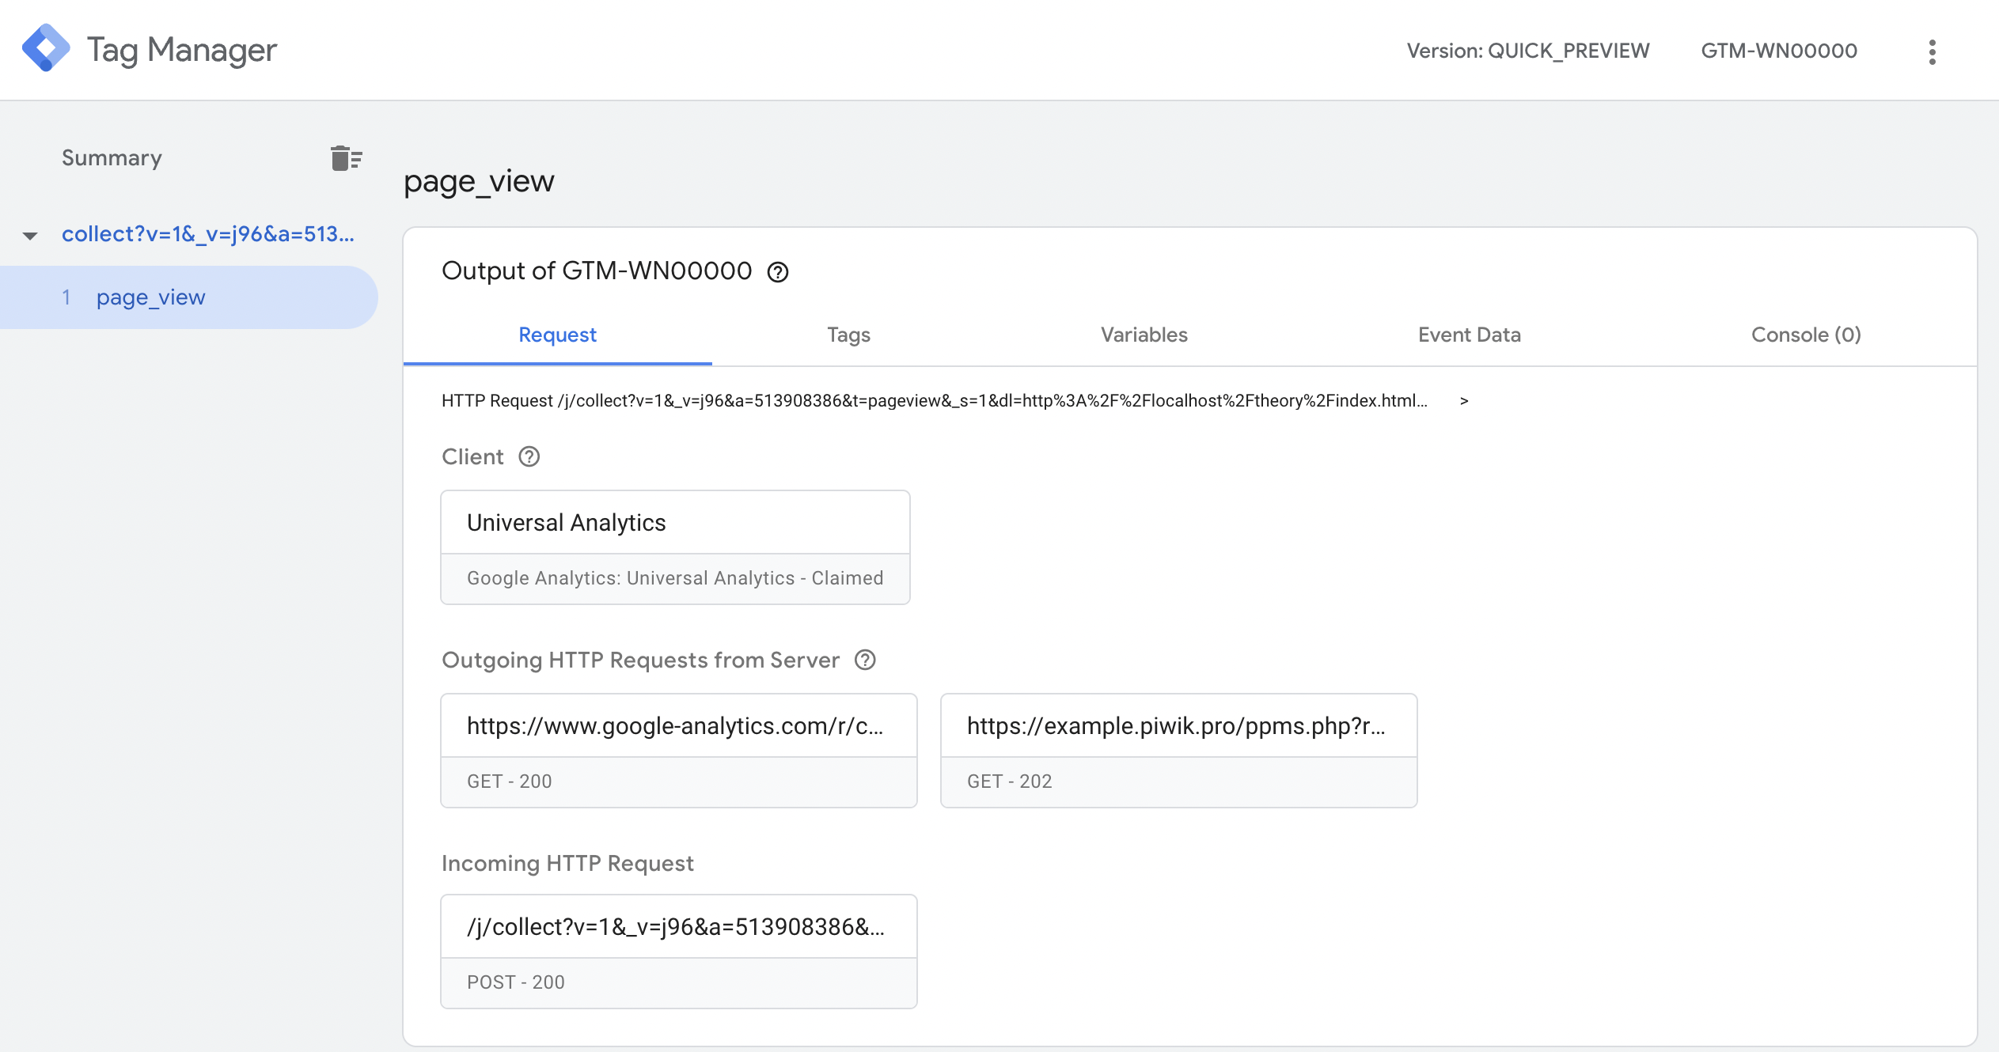
Task: Open the /j/collect incoming request card
Action: (x=679, y=952)
